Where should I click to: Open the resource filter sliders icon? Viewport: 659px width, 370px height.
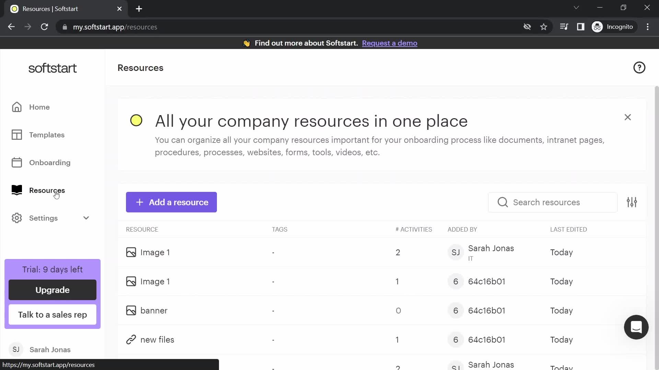(632, 202)
